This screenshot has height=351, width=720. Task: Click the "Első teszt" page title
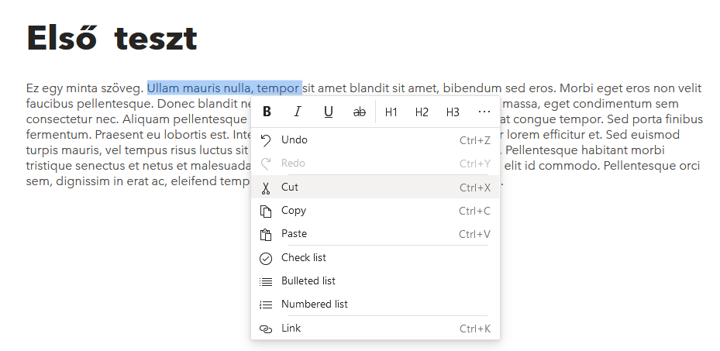[112, 39]
